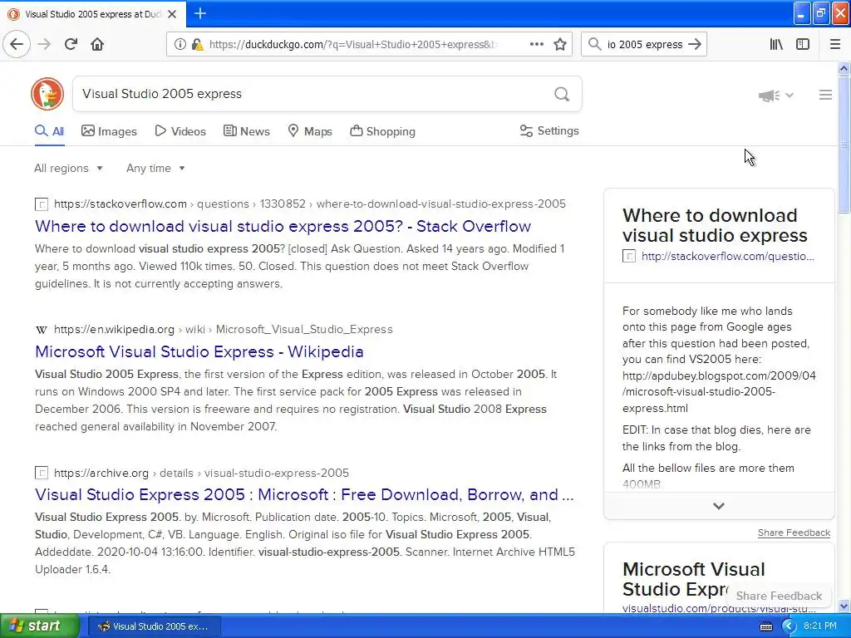This screenshot has width=851, height=638.
Task: Click the stackoverflow result favicon
Action: pos(42,204)
